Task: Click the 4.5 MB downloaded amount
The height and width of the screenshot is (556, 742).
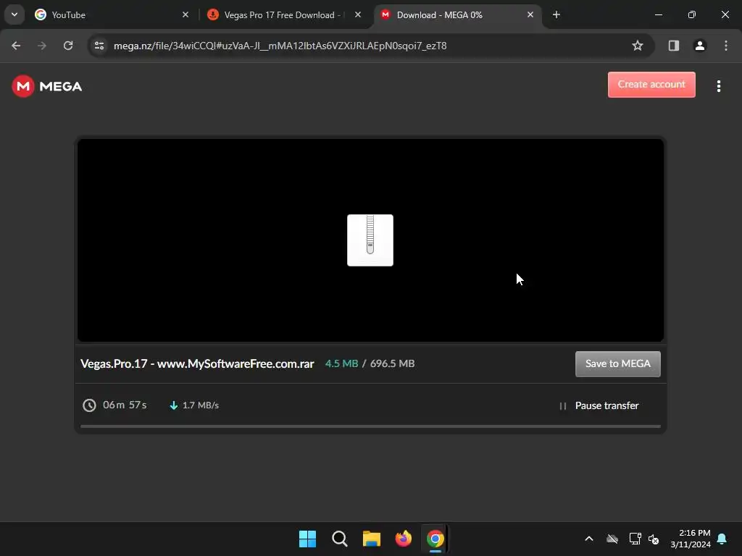Action: [x=341, y=363]
